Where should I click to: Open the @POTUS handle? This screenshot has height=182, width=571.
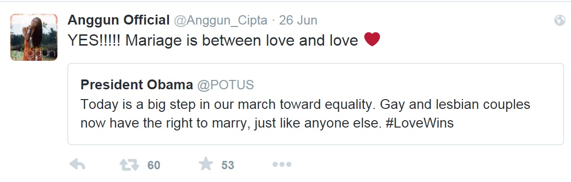225,85
